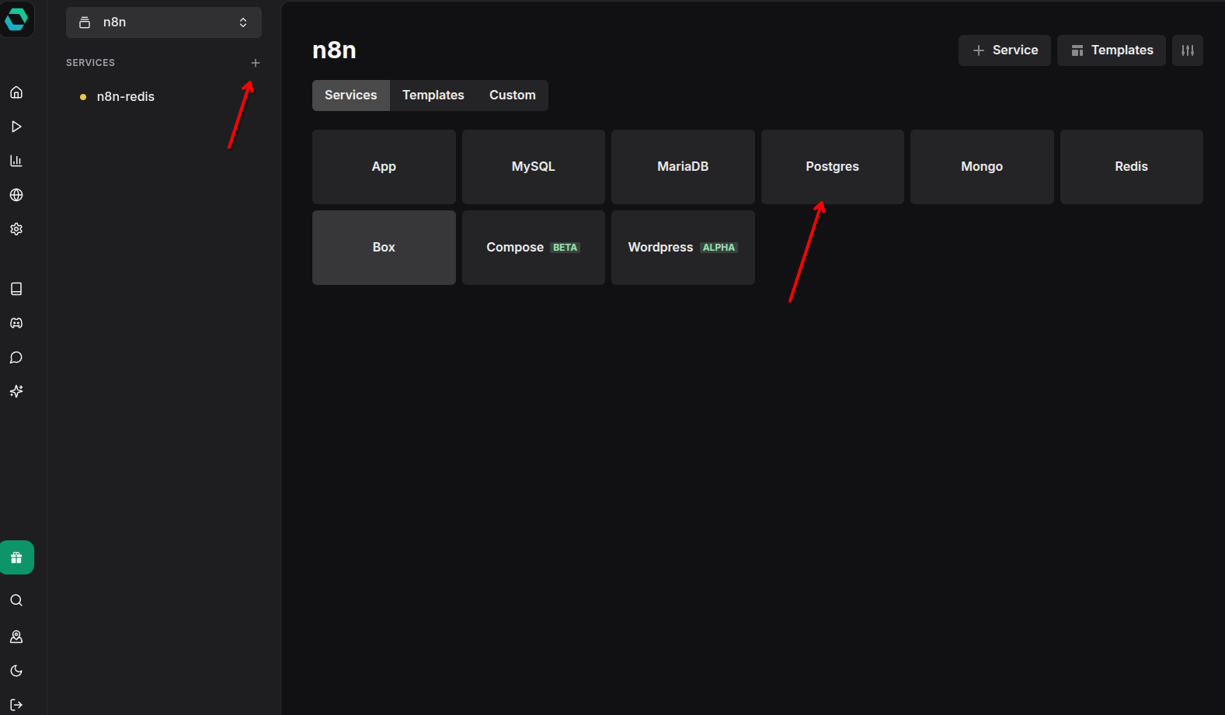
Task: Open the Home dashboard icon
Action: (16, 92)
